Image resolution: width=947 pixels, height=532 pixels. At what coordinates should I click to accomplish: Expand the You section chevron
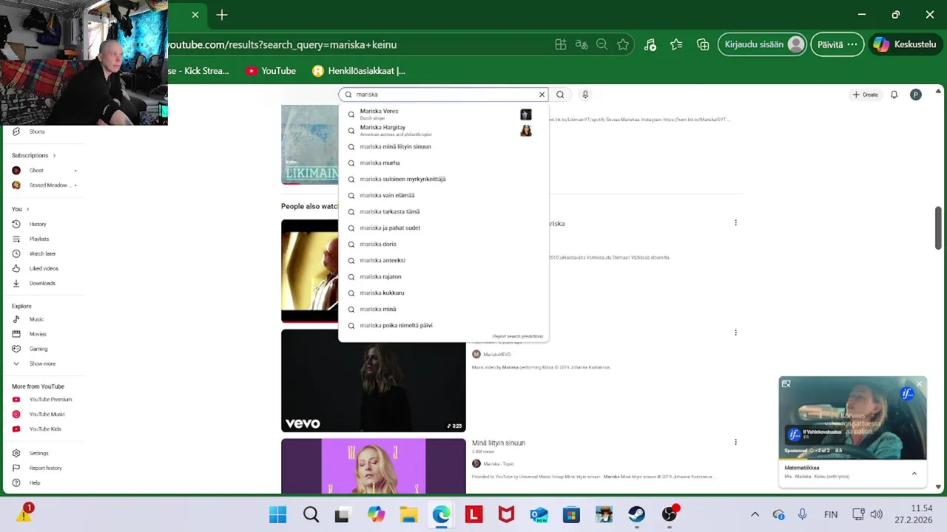(27, 209)
